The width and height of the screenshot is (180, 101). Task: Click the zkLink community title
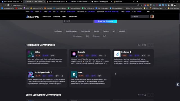click(37, 52)
